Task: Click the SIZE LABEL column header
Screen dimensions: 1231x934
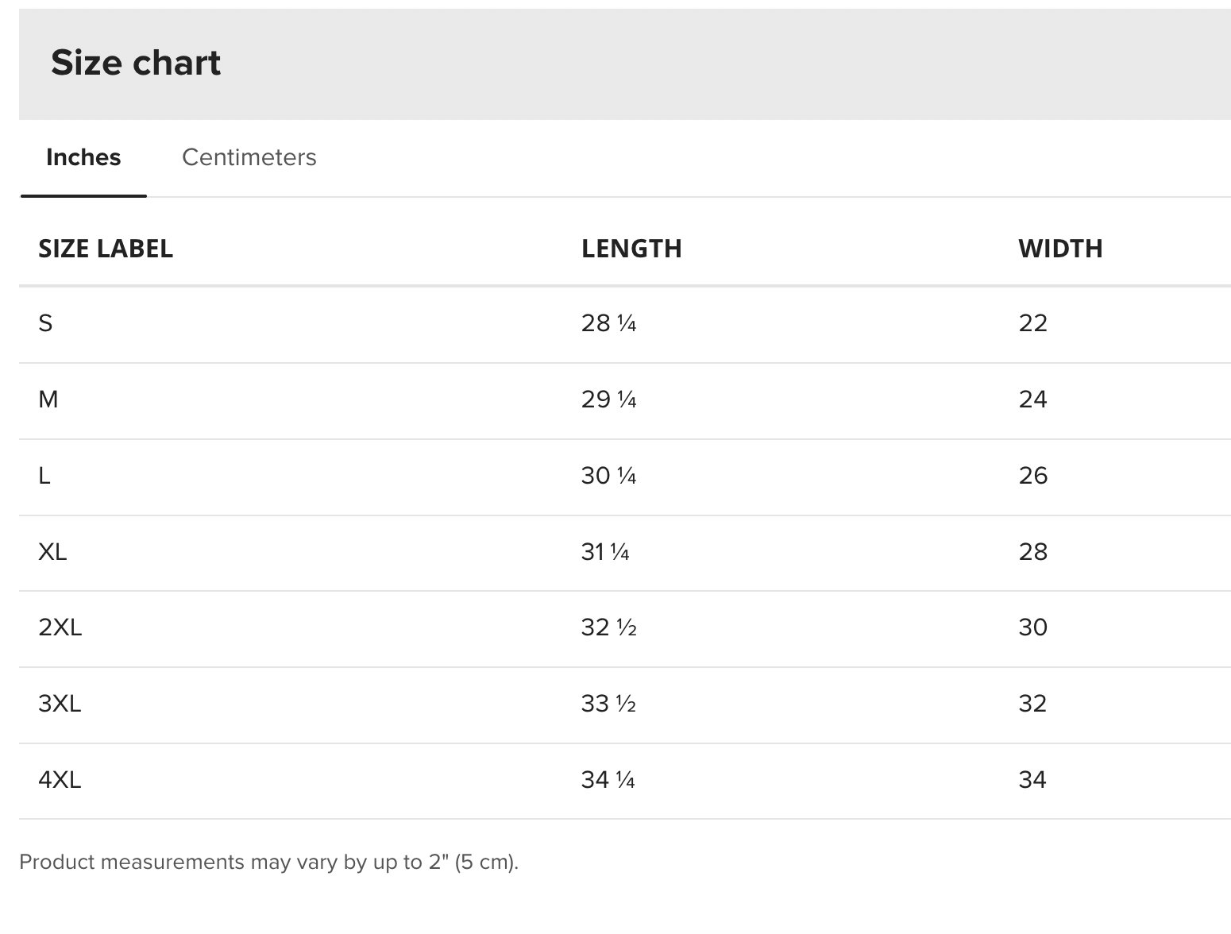Action: 106,249
